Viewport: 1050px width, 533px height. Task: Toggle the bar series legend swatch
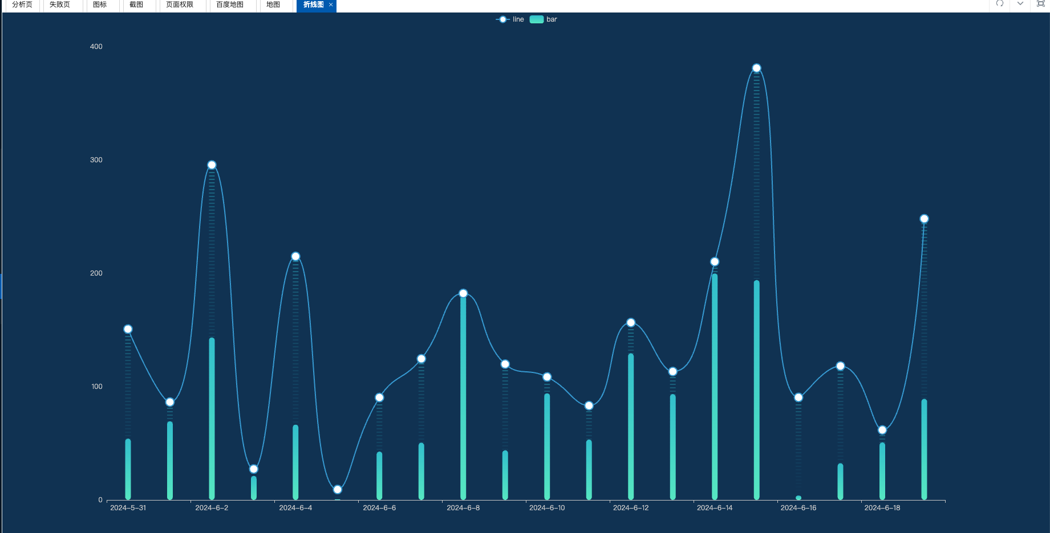tap(536, 19)
